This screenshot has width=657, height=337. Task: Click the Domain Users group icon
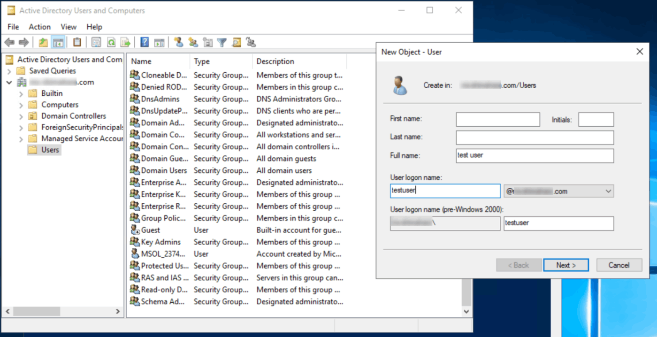135,170
